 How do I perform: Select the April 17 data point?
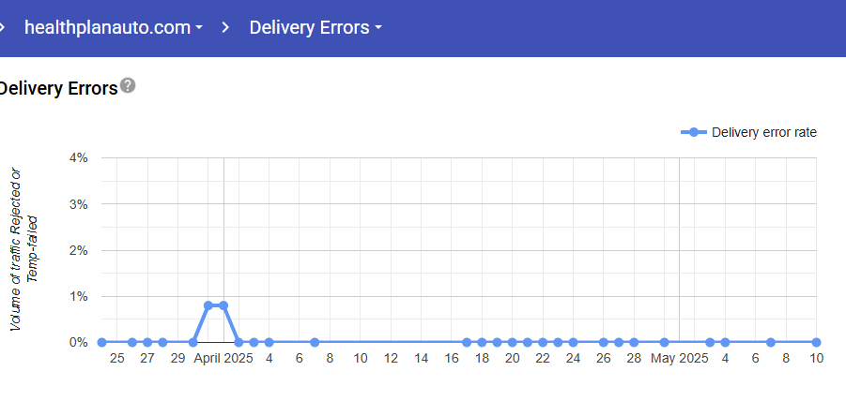click(x=467, y=342)
